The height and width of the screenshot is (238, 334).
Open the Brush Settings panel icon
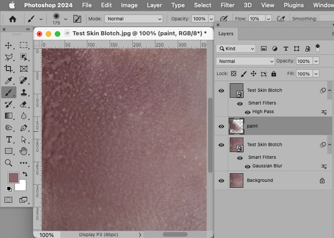click(x=77, y=19)
